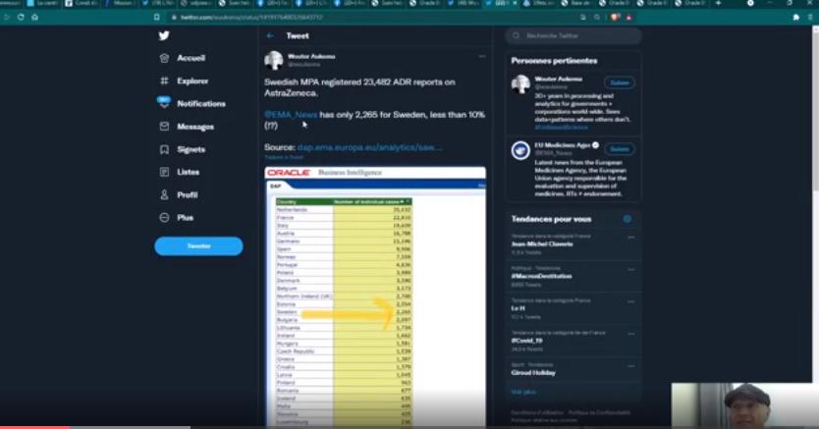Click the twitter.com address bar URL
Viewport: 819px width, 429px height.
coord(251,18)
